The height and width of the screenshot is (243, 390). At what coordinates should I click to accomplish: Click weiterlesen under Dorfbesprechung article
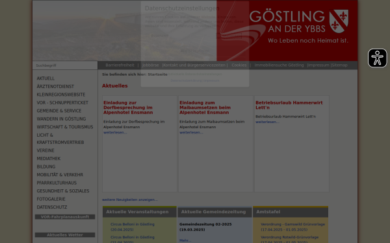(x=115, y=132)
